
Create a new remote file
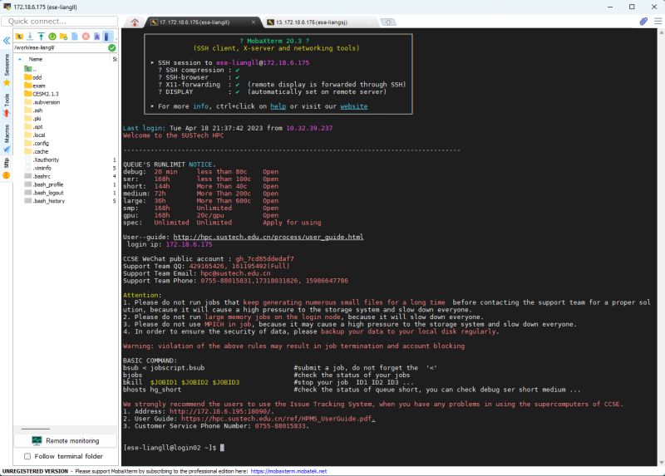[75, 37]
